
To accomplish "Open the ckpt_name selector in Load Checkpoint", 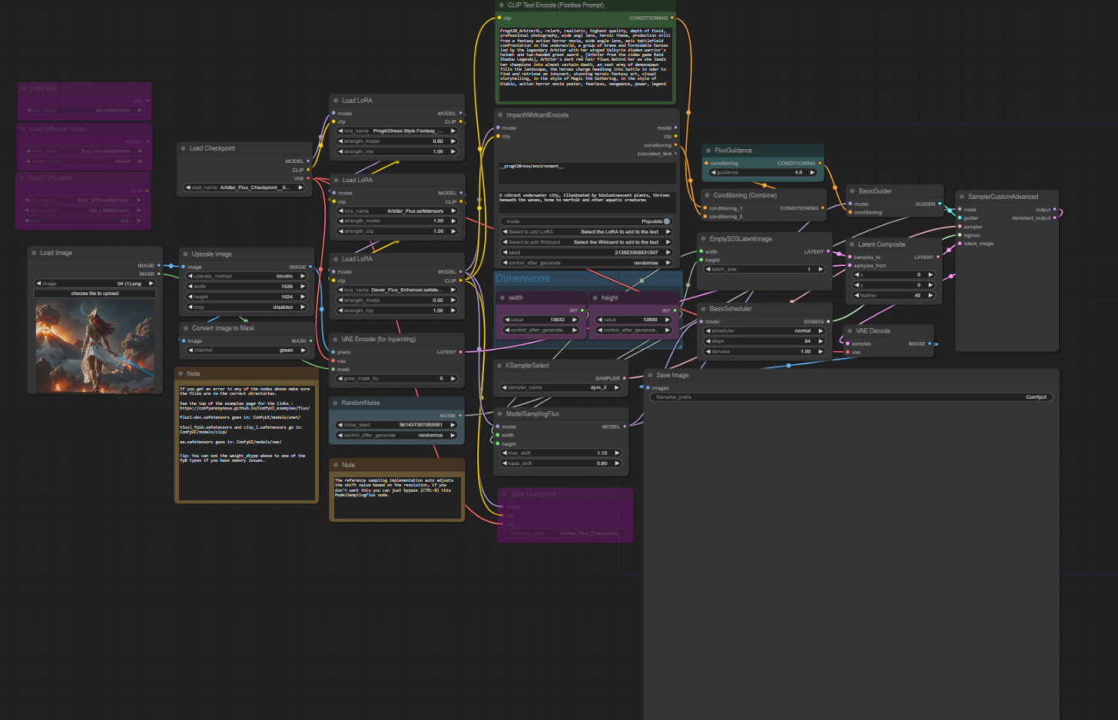I will [244, 187].
